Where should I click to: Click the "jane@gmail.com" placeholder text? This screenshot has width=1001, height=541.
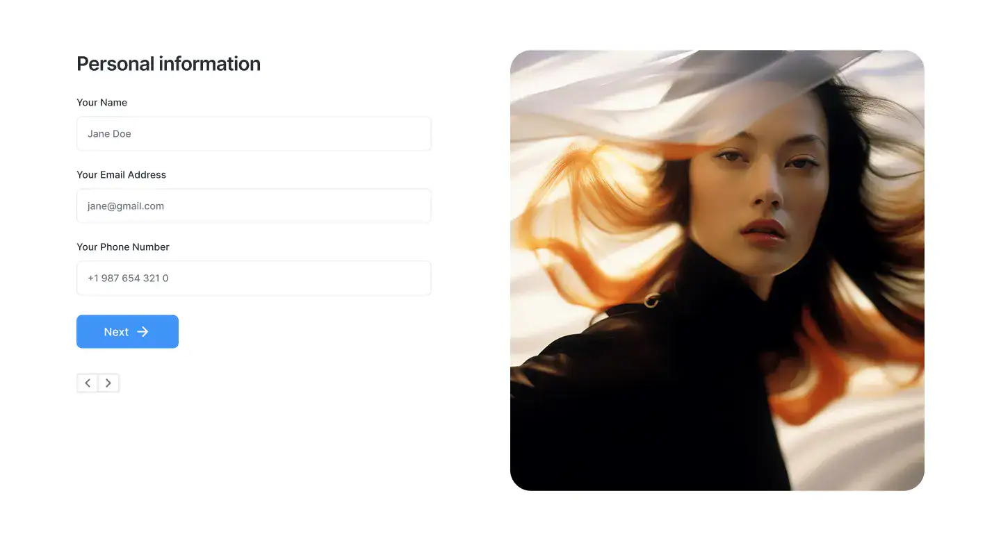click(126, 206)
